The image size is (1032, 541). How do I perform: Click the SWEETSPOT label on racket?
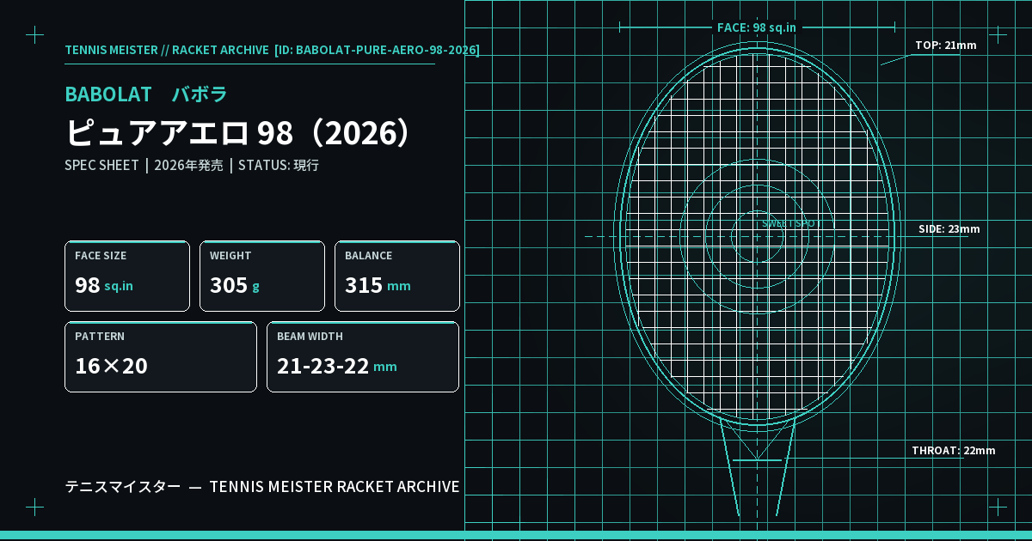pyautogui.click(x=790, y=223)
